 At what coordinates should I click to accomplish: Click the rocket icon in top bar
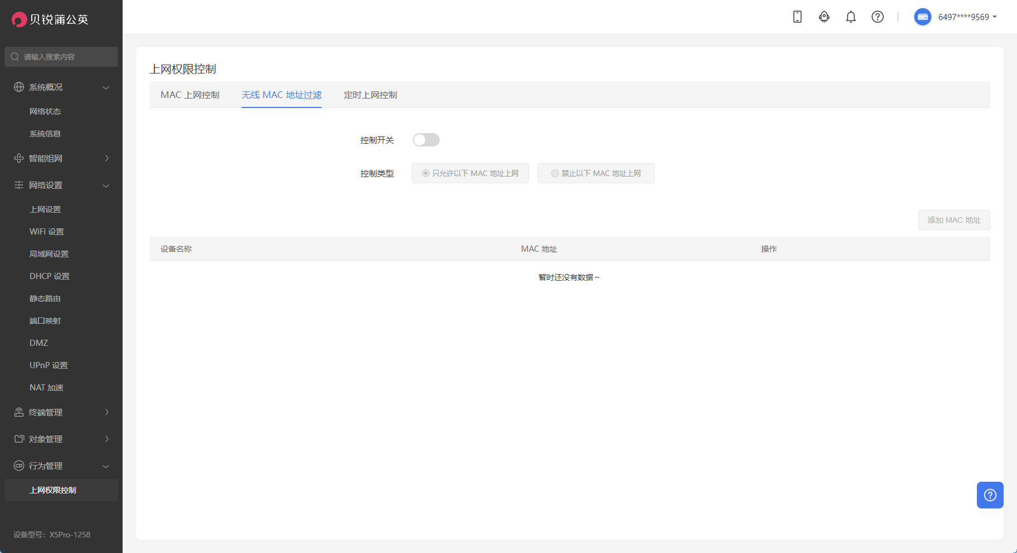tap(824, 17)
